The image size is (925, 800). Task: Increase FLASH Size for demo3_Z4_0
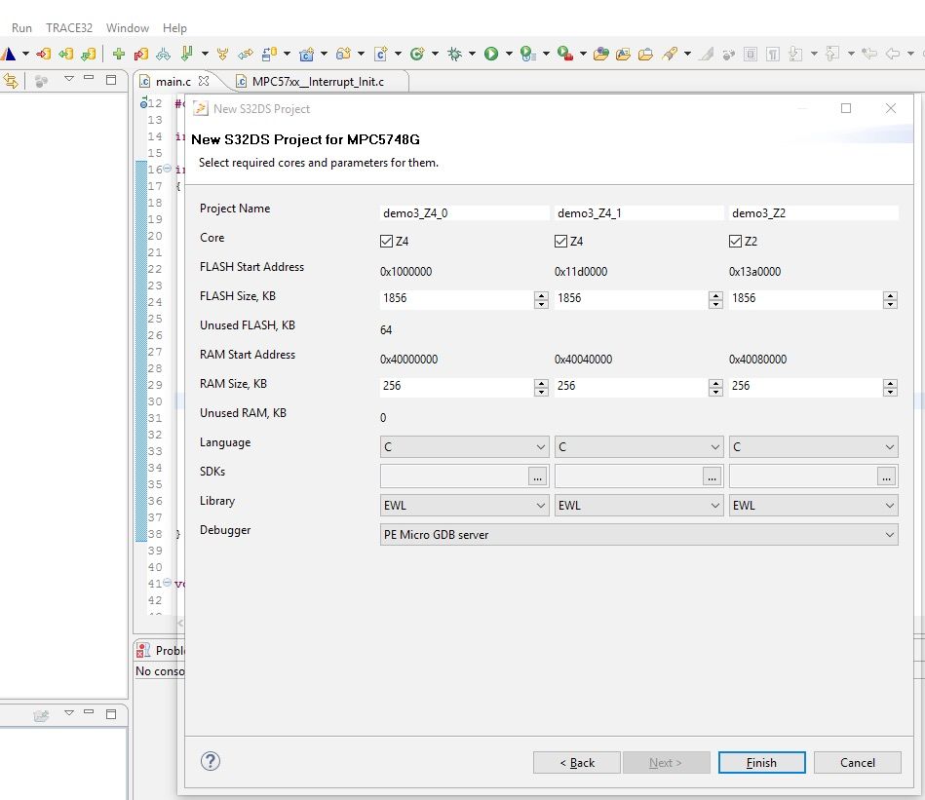(x=541, y=295)
